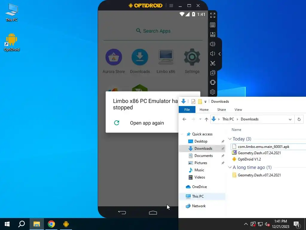Select com.limbo.emu.main_60001.apk file
This screenshot has height=230, width=306.
point(264,146)
